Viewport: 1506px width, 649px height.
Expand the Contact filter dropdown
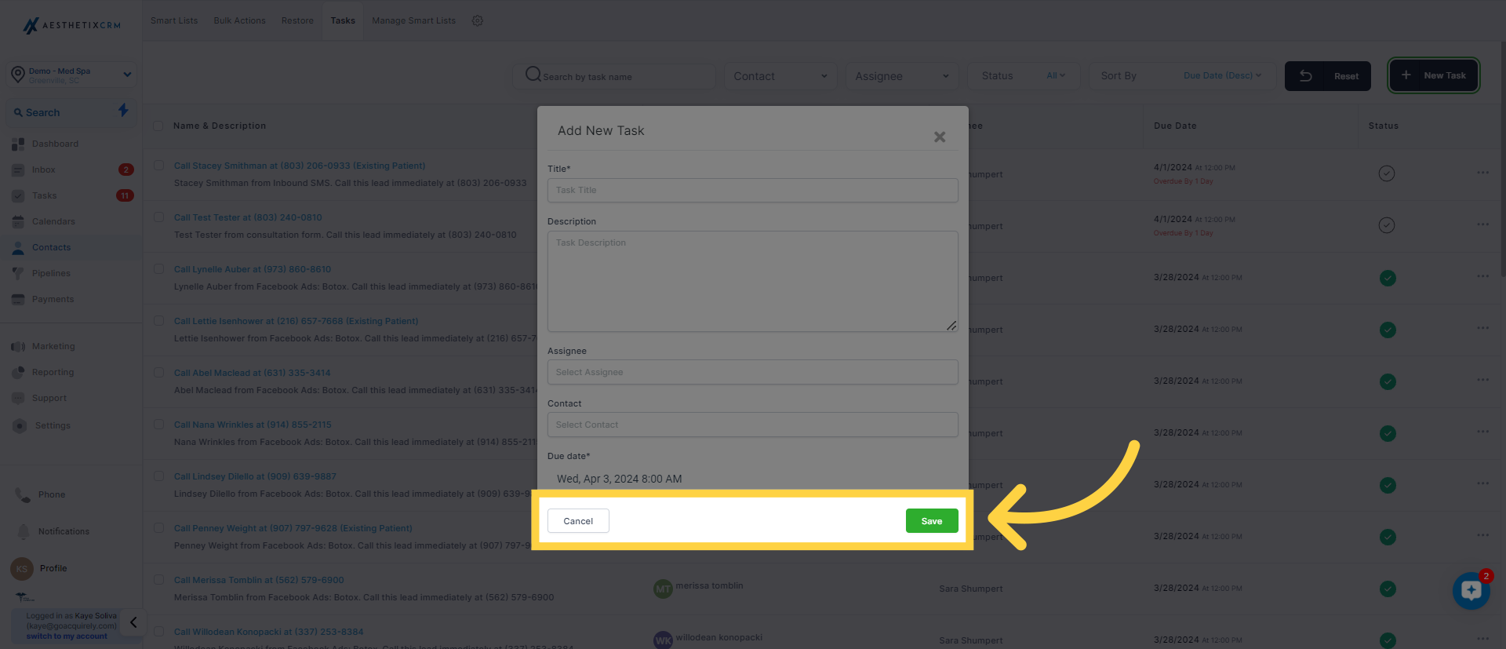pyautogui.click(x=780, y=76)
